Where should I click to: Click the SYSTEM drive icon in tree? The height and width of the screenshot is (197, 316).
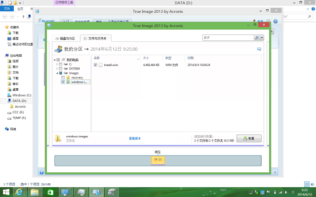pyautogui.click(x=66, y=68)
